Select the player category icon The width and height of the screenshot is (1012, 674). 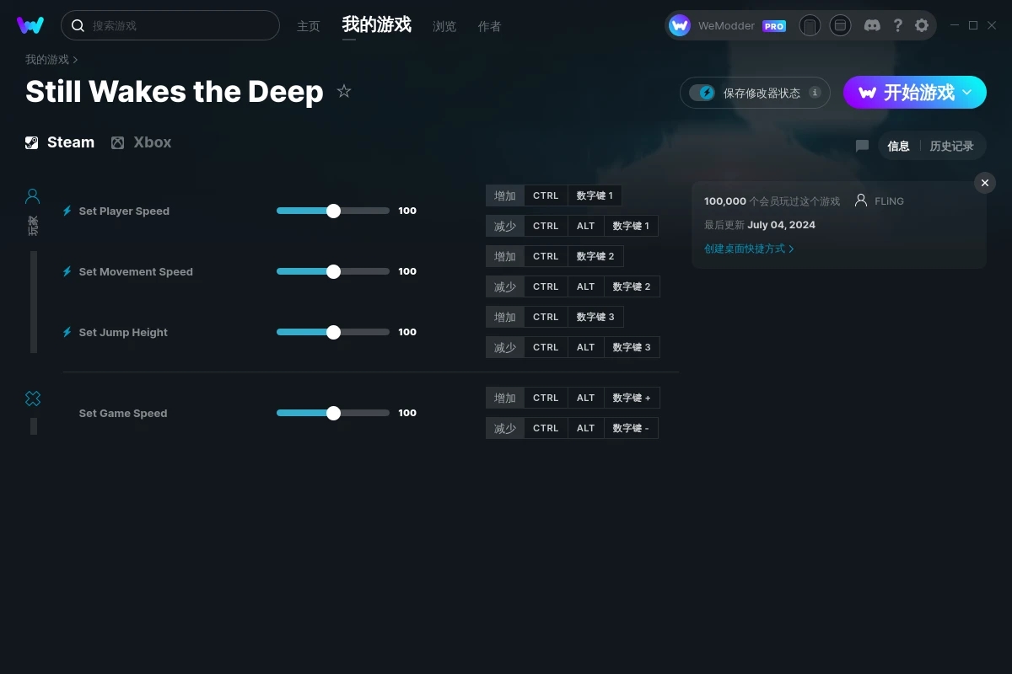click(33, 196)
